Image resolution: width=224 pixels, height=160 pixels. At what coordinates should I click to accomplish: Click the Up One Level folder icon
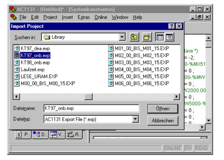pos(134,37)
